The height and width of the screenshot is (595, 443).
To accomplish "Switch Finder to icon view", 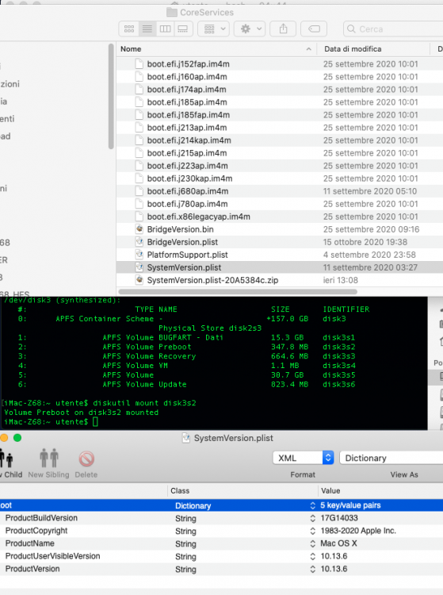I will coord(129,29).
